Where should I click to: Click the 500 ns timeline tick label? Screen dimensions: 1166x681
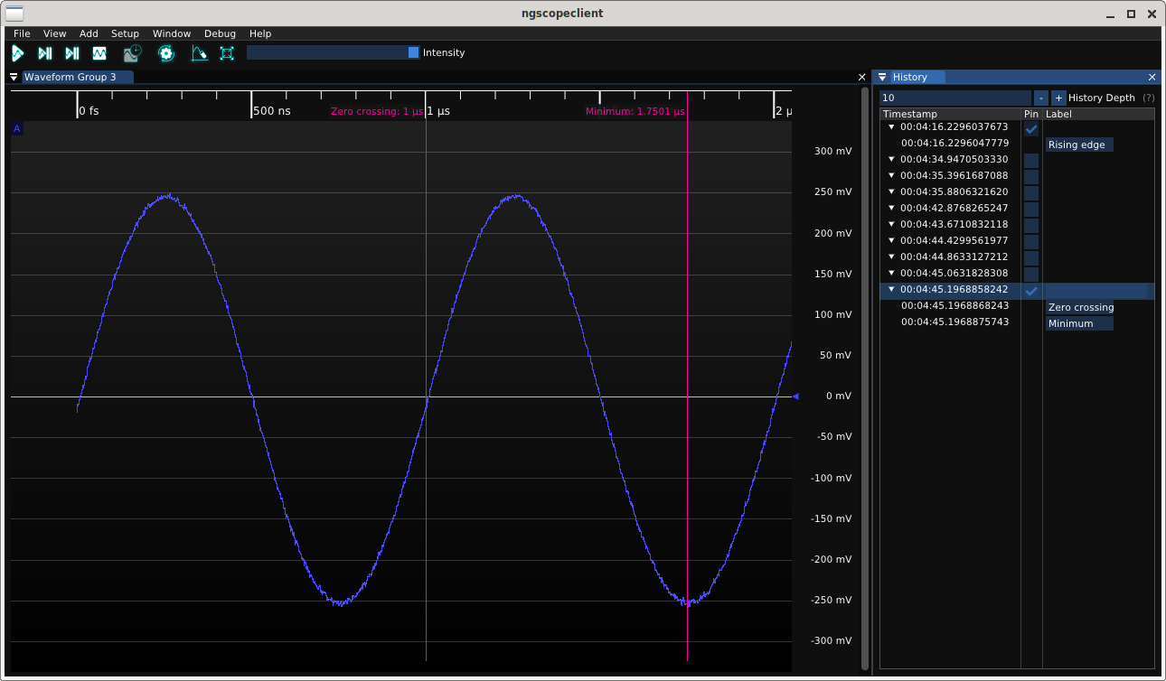[x=272, y=111]
